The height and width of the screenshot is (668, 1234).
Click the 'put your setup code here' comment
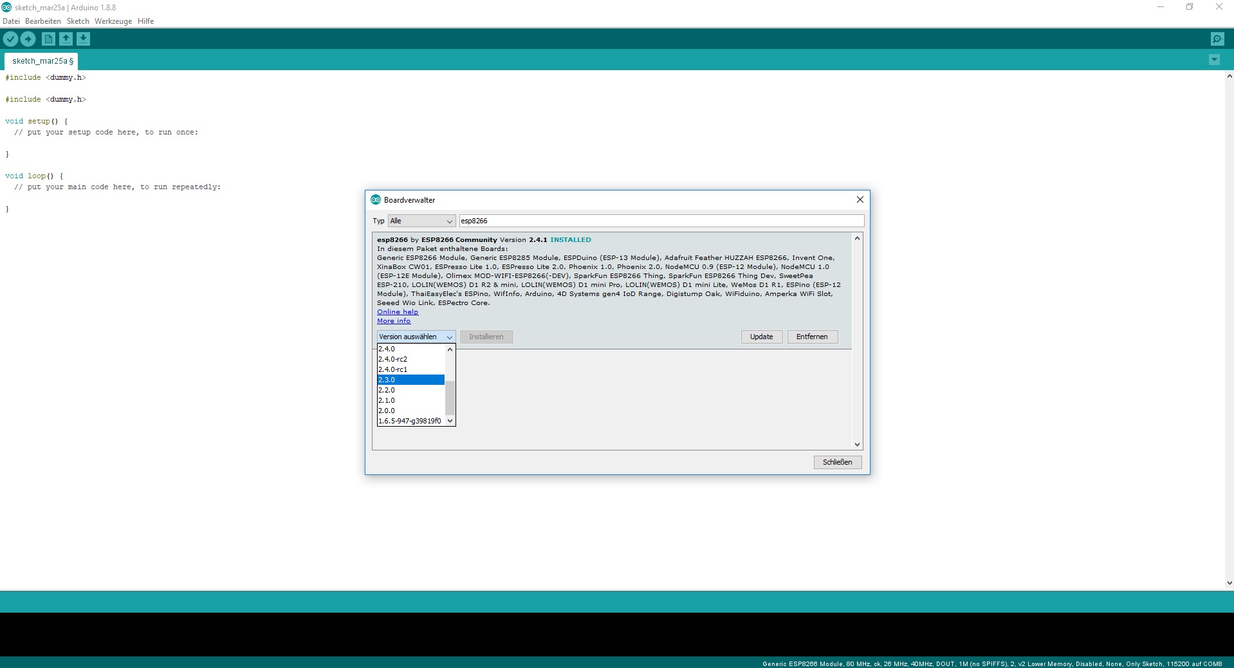pyautogui.click(x=106, y=132)
